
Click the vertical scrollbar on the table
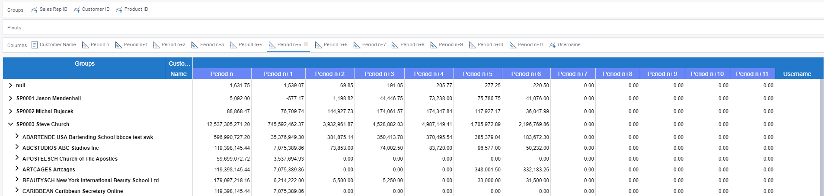tap(821, 130)
